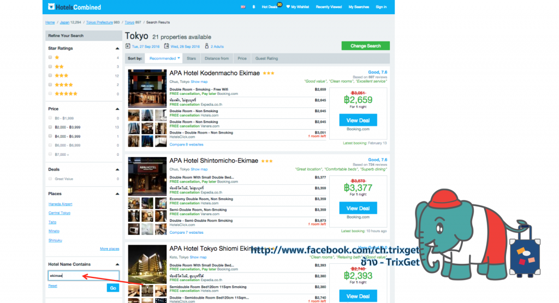The width and height of the screenshot is (559, 303).
Task: Filter by Shinjuku place
Action: (x=55, y=240)
